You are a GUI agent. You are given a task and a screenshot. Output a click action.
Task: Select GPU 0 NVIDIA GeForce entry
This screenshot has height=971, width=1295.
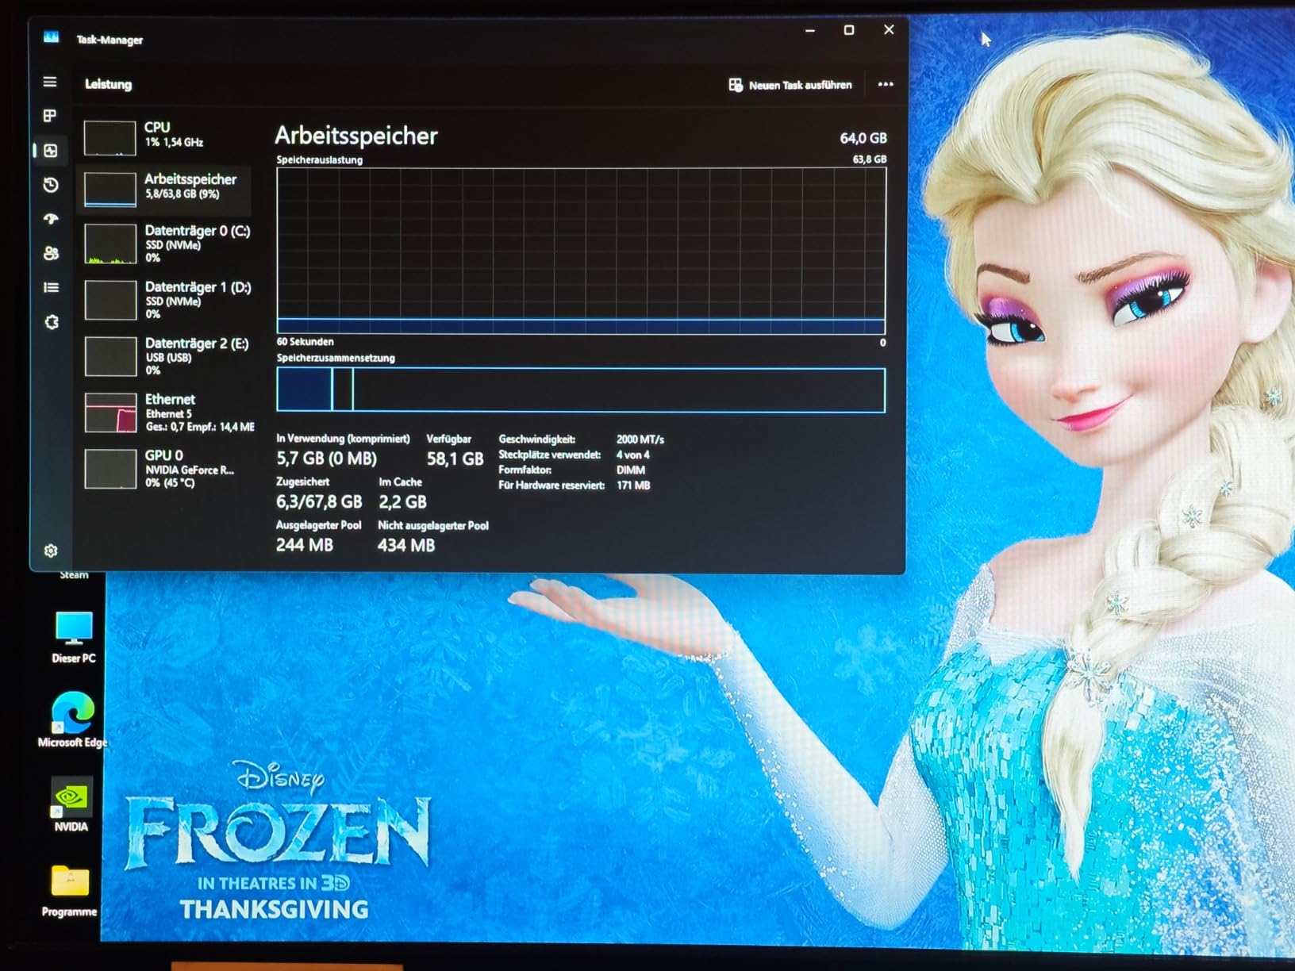(x=168, y=469)
